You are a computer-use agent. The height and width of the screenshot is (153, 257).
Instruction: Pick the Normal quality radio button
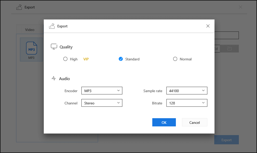pos(175,59)
